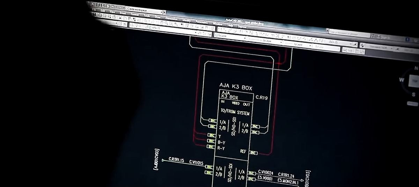
Task: Click Save in the quick access toolbar
Action: click(98, 5)
